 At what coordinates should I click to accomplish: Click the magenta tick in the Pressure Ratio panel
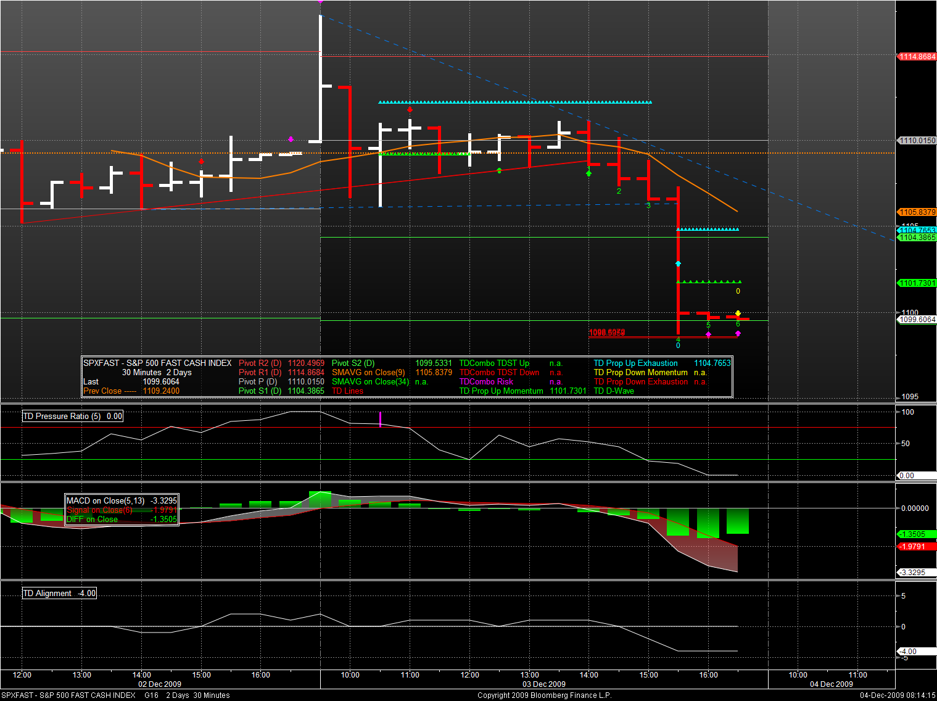[x=380, y=419]
